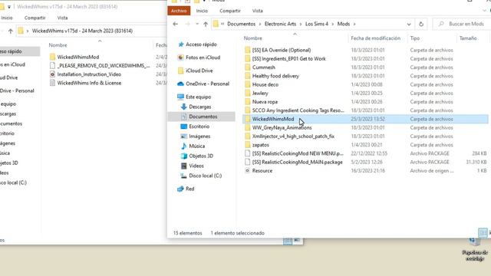
Task: Click Up arrow in WickedWhims window
Action: coord(10,31)
